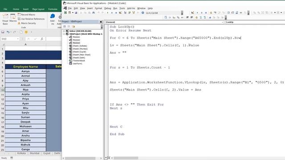Open the VBA Run menu
Image resolution: width=285 pixels, height=160 pixels.
(x=115, y=8)
